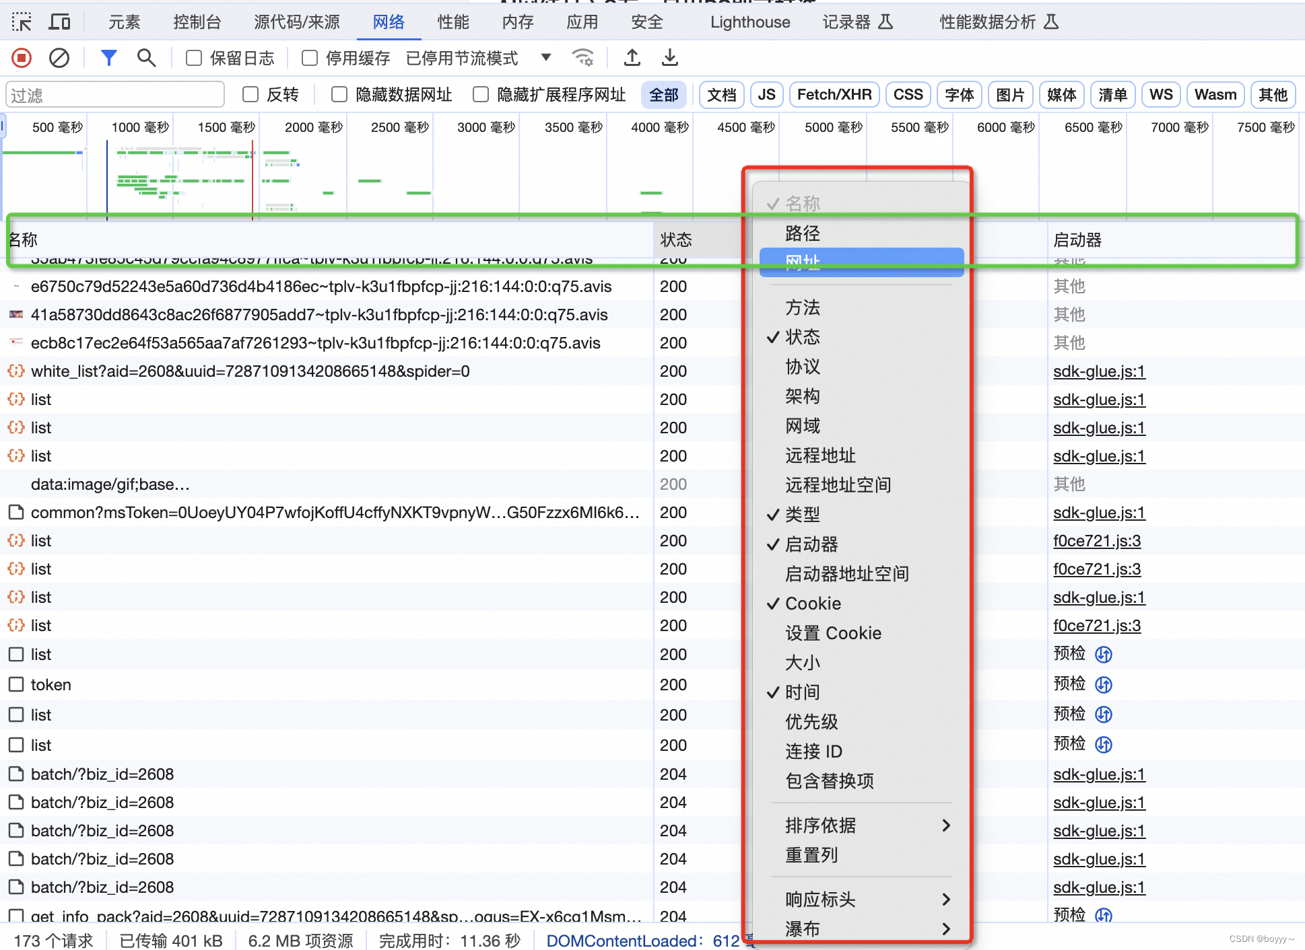Image resolution: width=1305 pixels, height=950 pixels.
Task: Toggle the device toolbar icon
Action: [59, 22]
